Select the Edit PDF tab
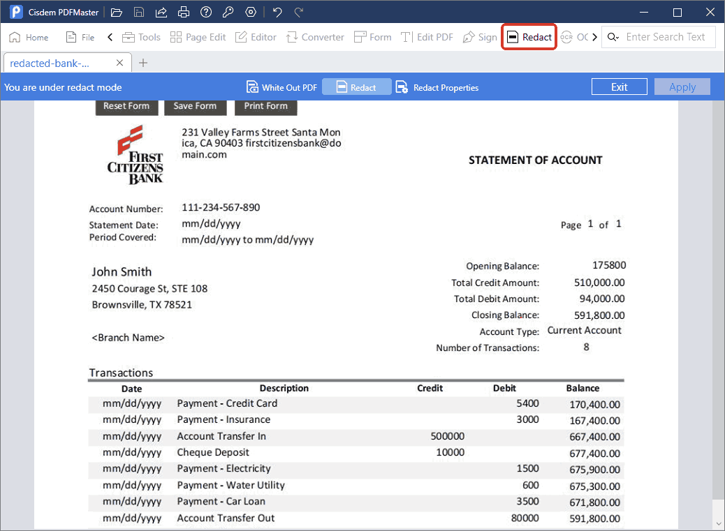Viewport: 725px width, 531px height. click(x=427, y=38)
